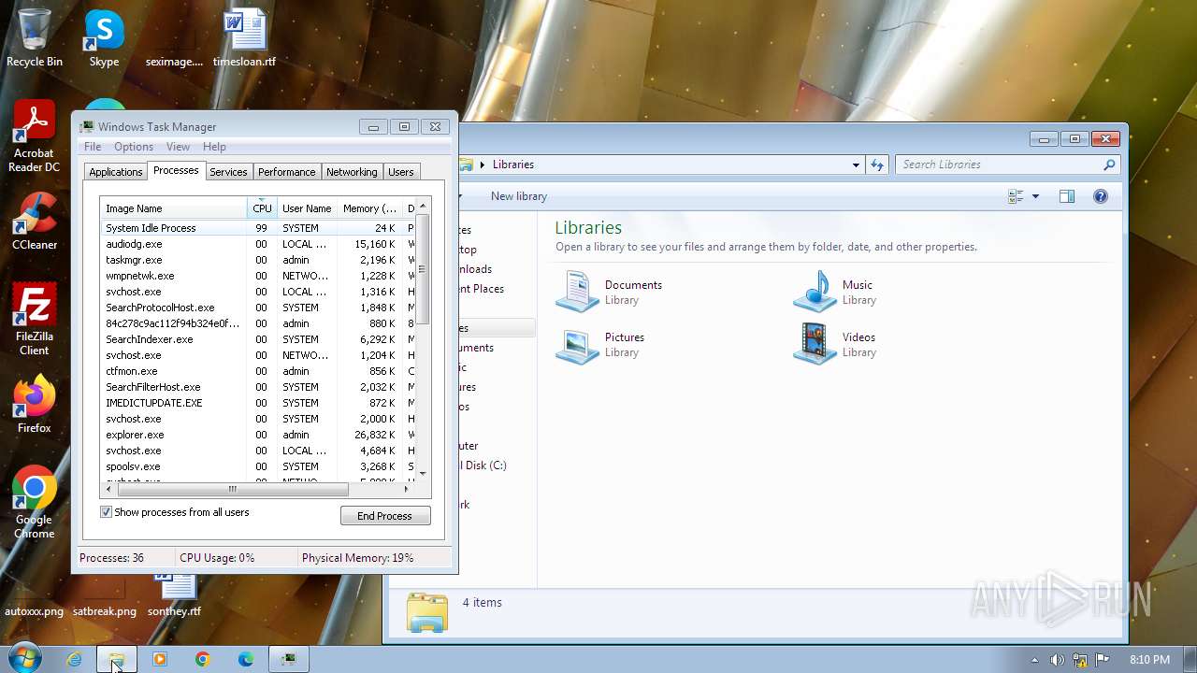The height and width of the screenshot is (673, 1197).
Task: Open Microsoft Edge taskbar icon
Action: point(245,659)
